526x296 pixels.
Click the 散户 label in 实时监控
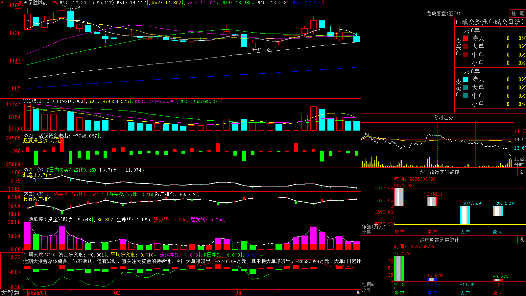tap(399, 232)
